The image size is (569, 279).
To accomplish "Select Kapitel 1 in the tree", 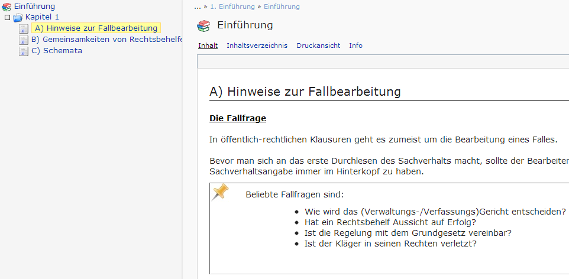I will point(42,17).
